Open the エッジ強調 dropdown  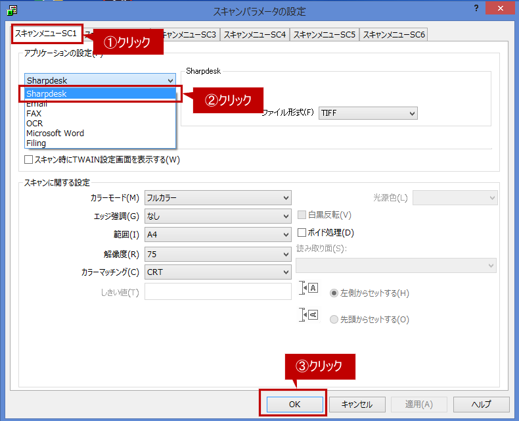tap(217, 216)
